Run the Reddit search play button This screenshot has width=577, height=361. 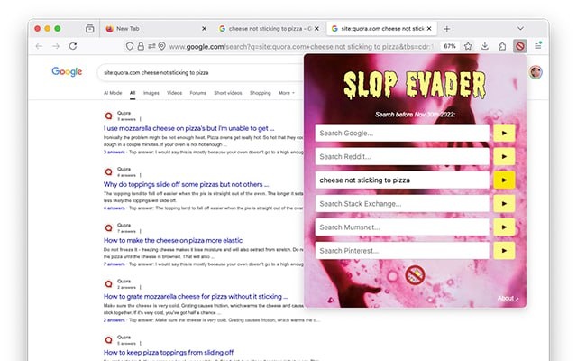pyautogui.click(x=504, y=156)
